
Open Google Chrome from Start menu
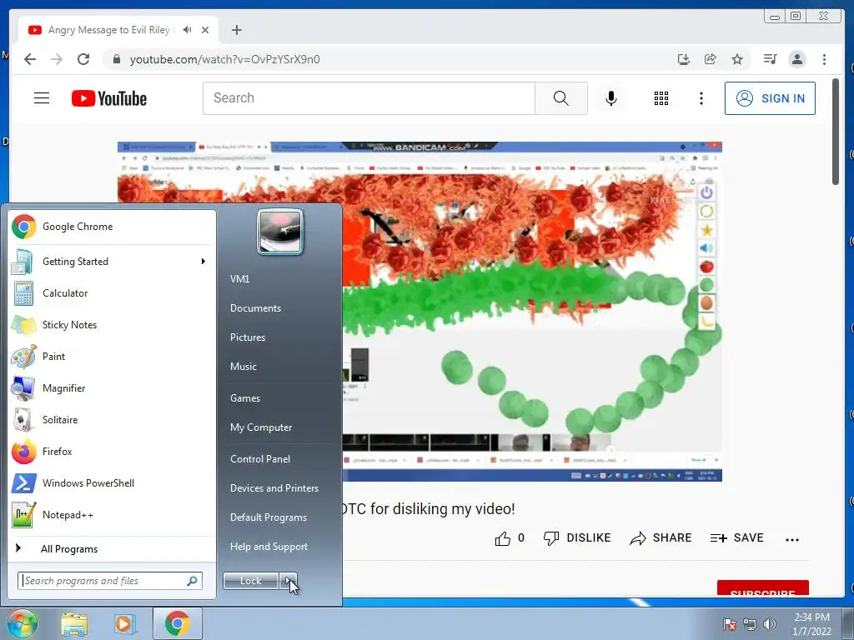pyautogui.click(x=112, y=227)
